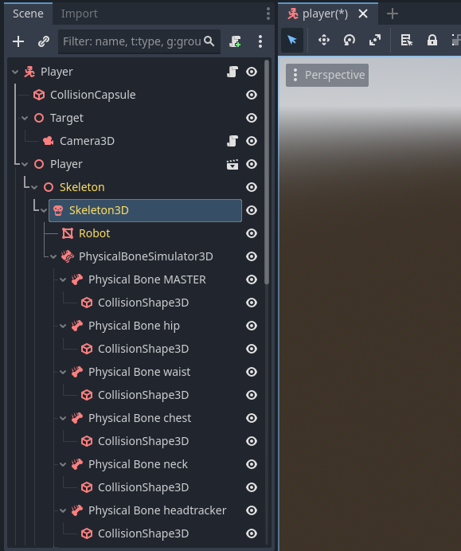
Task: Collapse the Physical Bone hip node
Action: coord(63,326)
